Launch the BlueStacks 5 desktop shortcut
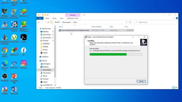Viewport: 182px width, 102px height. [24, 13]
